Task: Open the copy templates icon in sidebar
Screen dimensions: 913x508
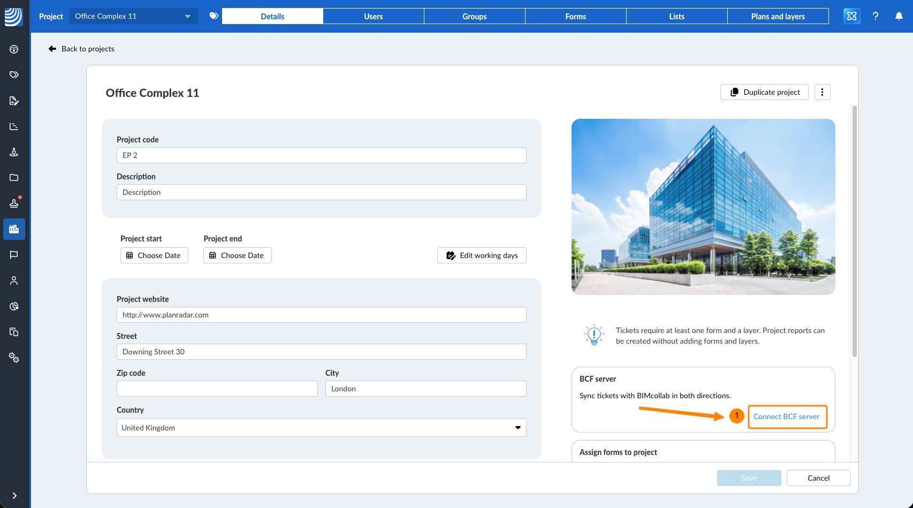Action: point(14,332)
